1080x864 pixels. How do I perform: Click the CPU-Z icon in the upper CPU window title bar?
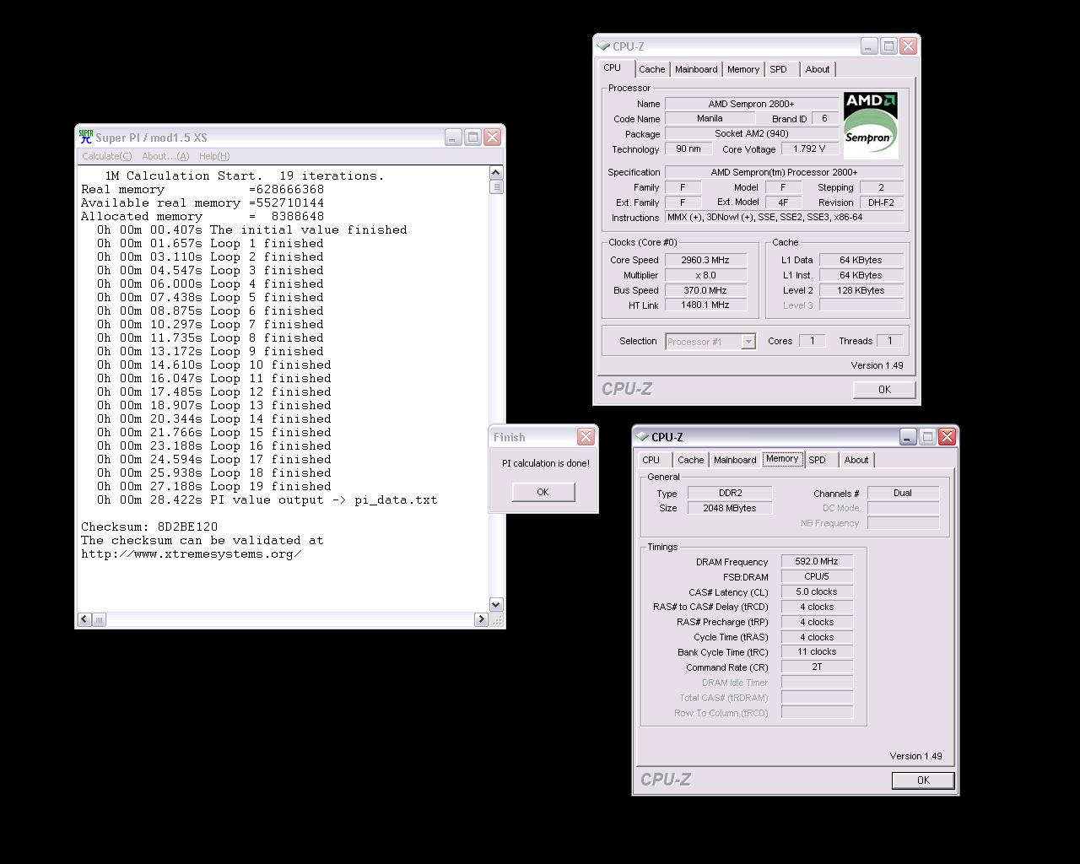click(x=603, y=46)
